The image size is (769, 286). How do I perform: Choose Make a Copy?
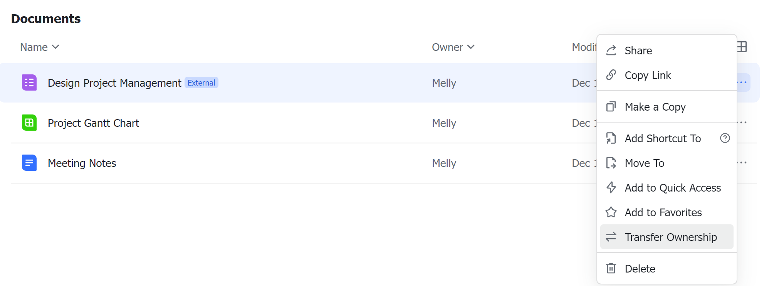pyautogui.click(x=655, y=107)
